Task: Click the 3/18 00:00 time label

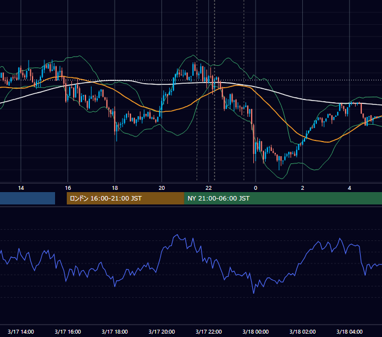Action: pyautogui.click(x=256, y=331)
